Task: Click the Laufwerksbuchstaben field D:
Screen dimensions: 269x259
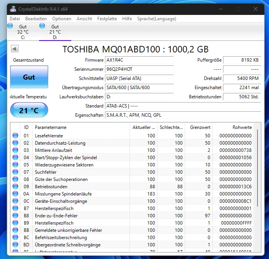Action: click(139, 97)
